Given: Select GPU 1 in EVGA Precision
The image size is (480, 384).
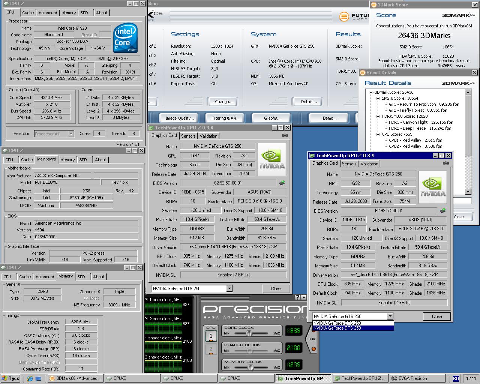Looking at the screenshot, I should pyautogui.click(x=211, y=336).
